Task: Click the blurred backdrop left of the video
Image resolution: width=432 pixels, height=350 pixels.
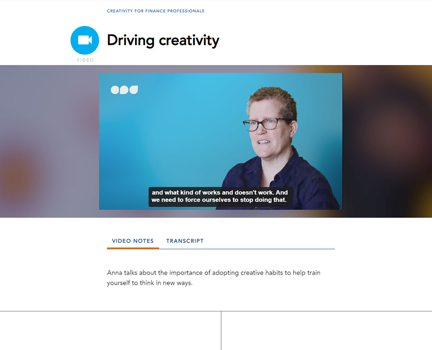Action: click(50, 141)
